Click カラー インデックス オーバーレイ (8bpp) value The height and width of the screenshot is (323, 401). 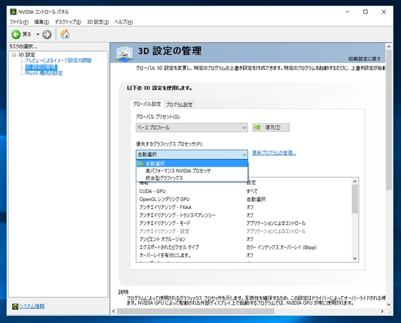[x=281, y=248]
